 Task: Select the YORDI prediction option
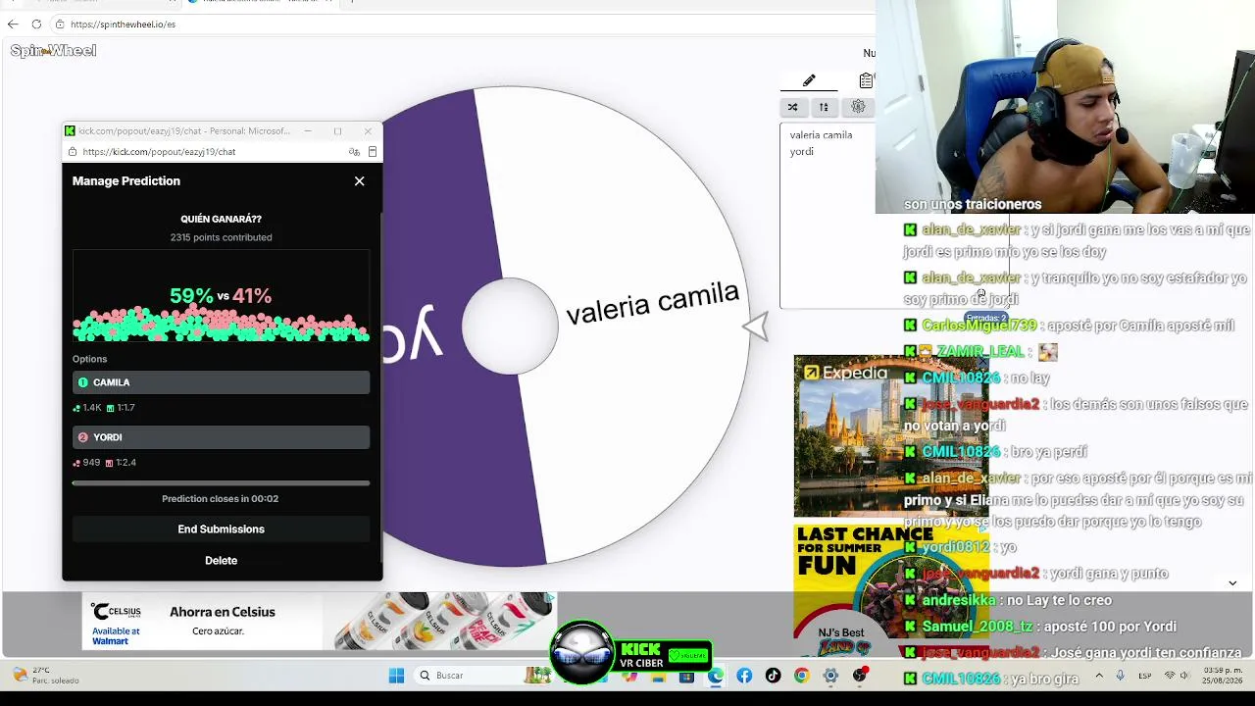pos(221,437)
